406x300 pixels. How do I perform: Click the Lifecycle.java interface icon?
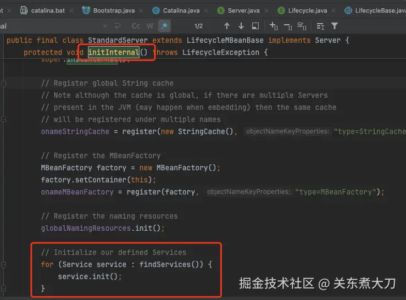click(281, 10)
